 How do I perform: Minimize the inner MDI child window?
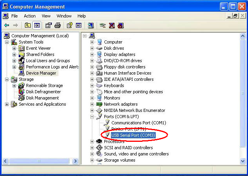pos(229,16)
